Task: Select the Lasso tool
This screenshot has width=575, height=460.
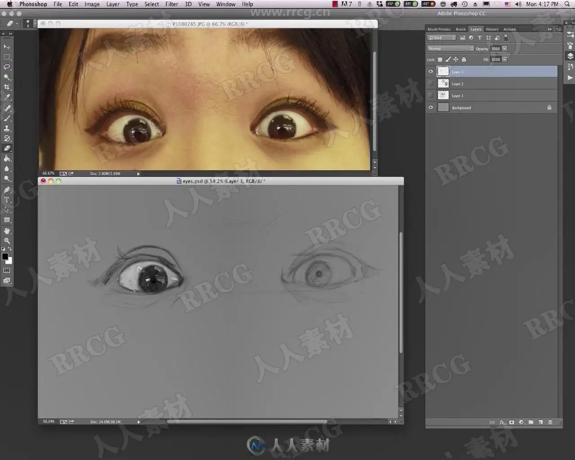Action: pyautogui.click(x=7, y=67)
